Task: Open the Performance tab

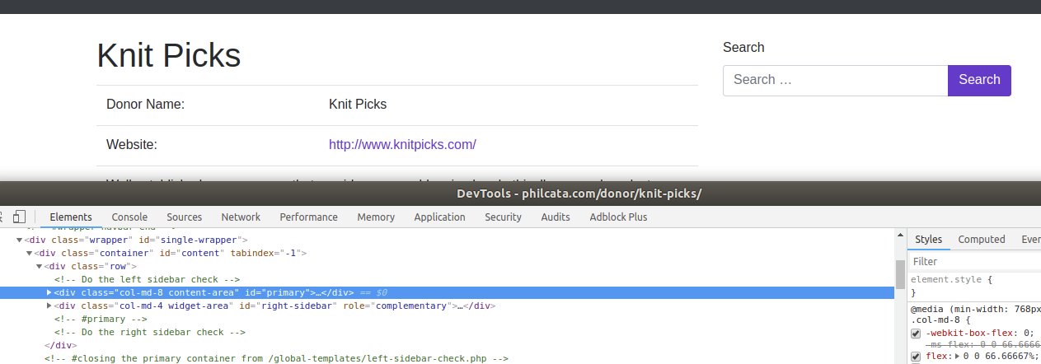Action: 308,217
